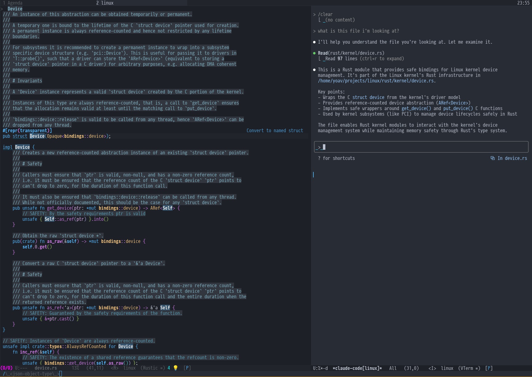Viewport: 532px width, 377px height.
Task: Toggle read-only status via U:--- indicator
Action: tap(21, 368)
